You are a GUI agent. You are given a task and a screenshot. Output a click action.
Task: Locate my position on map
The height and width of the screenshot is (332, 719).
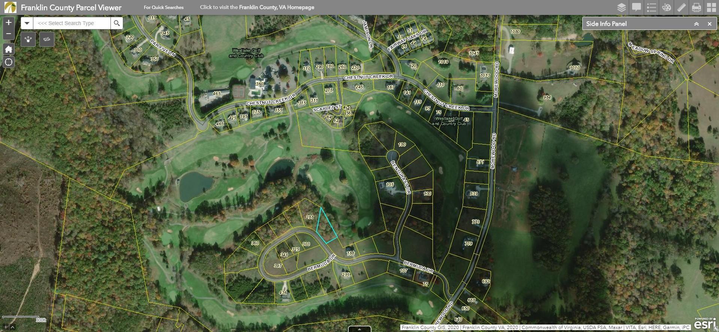(9, 62)
